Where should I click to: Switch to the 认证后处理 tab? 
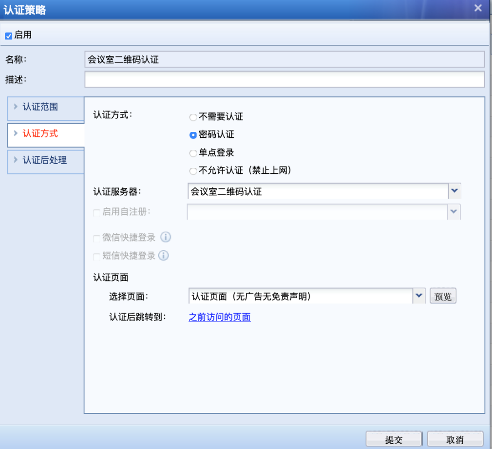click(45, 160)
